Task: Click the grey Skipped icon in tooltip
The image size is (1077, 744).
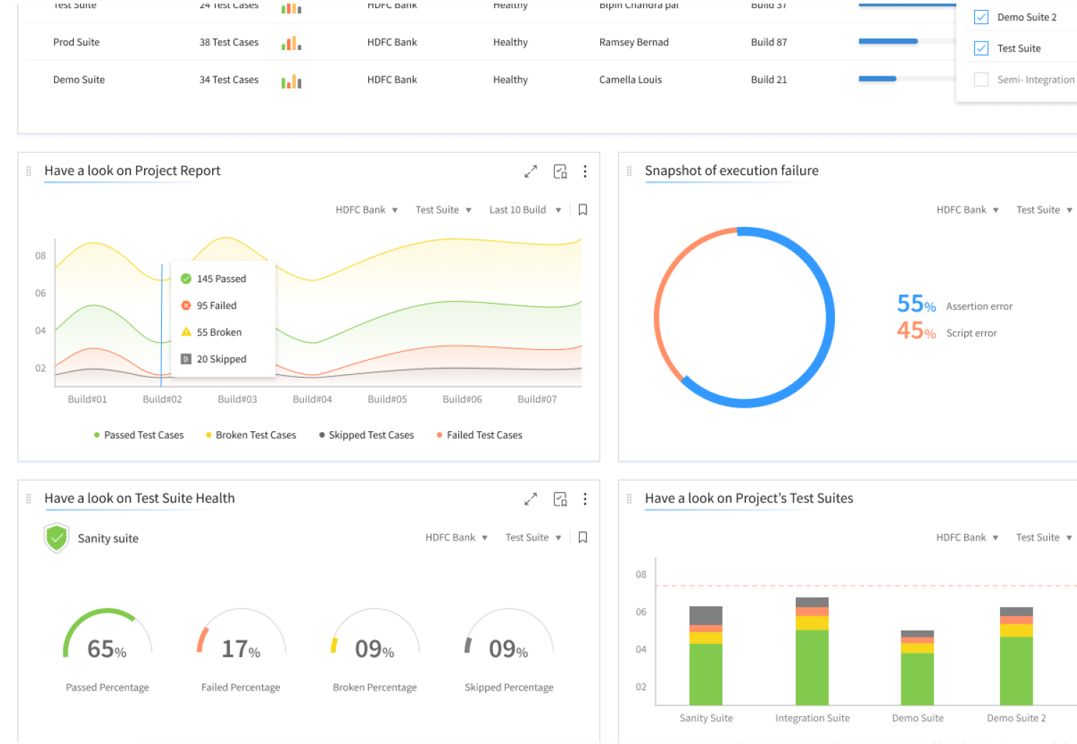Action: 186,359
